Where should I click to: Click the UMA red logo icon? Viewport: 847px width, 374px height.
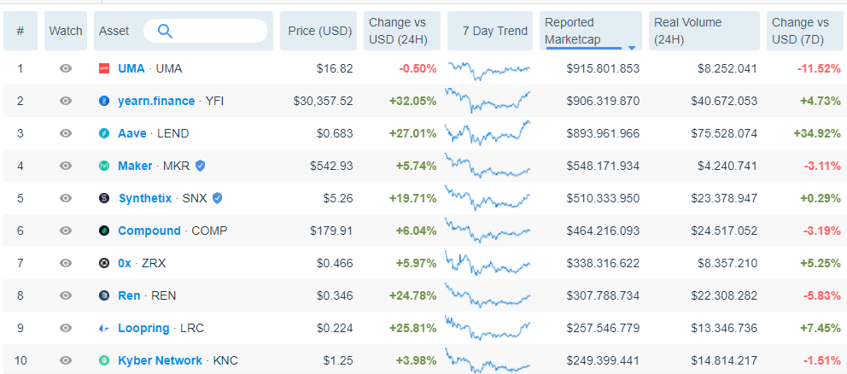coord(104,68)
